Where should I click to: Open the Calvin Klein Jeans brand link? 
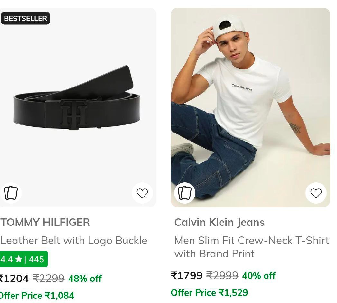click(x=219, y=222)
